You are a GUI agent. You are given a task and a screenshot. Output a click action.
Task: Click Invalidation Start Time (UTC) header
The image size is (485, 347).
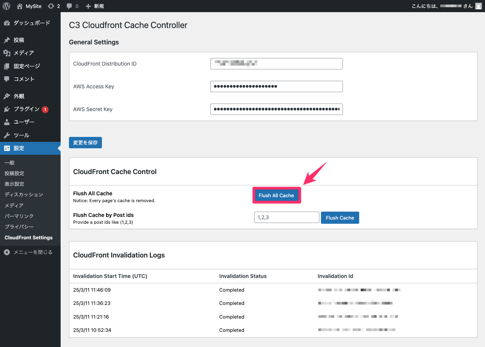(110, 276)
